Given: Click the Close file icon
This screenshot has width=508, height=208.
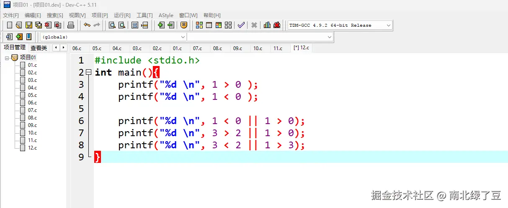Looking at the screenshot, I should (x=48, y=25).
